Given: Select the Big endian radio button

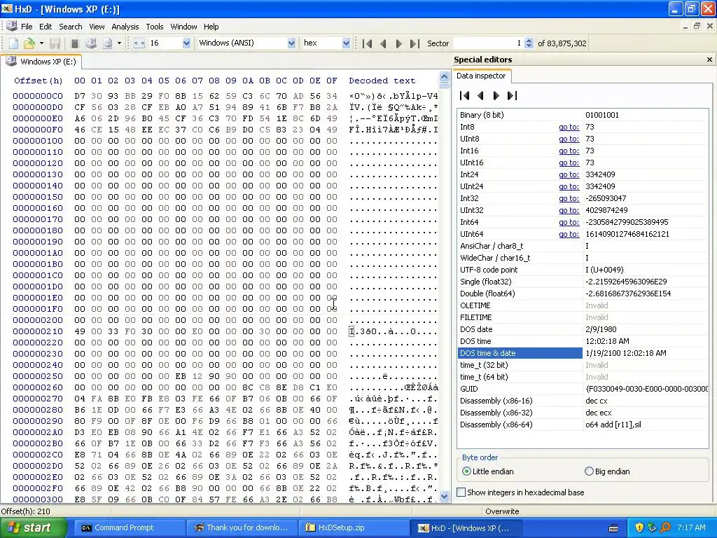Looking at the screenshot, I should [589, 471].
